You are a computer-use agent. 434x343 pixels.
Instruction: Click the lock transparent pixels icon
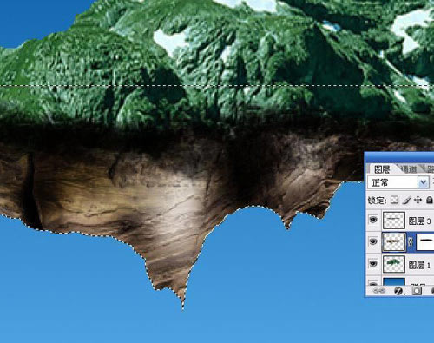[394, 200]
